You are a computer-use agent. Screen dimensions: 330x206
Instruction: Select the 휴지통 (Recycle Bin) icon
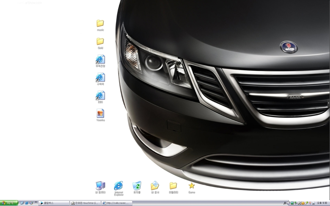[x=137, y=187]
